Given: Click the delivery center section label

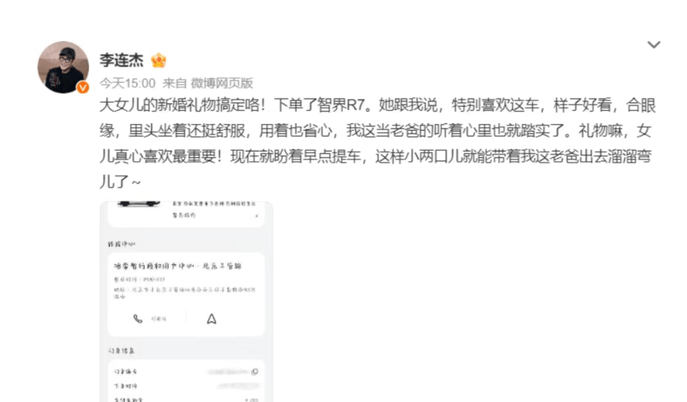Looking at the screenshot, I should coord(121,244).
